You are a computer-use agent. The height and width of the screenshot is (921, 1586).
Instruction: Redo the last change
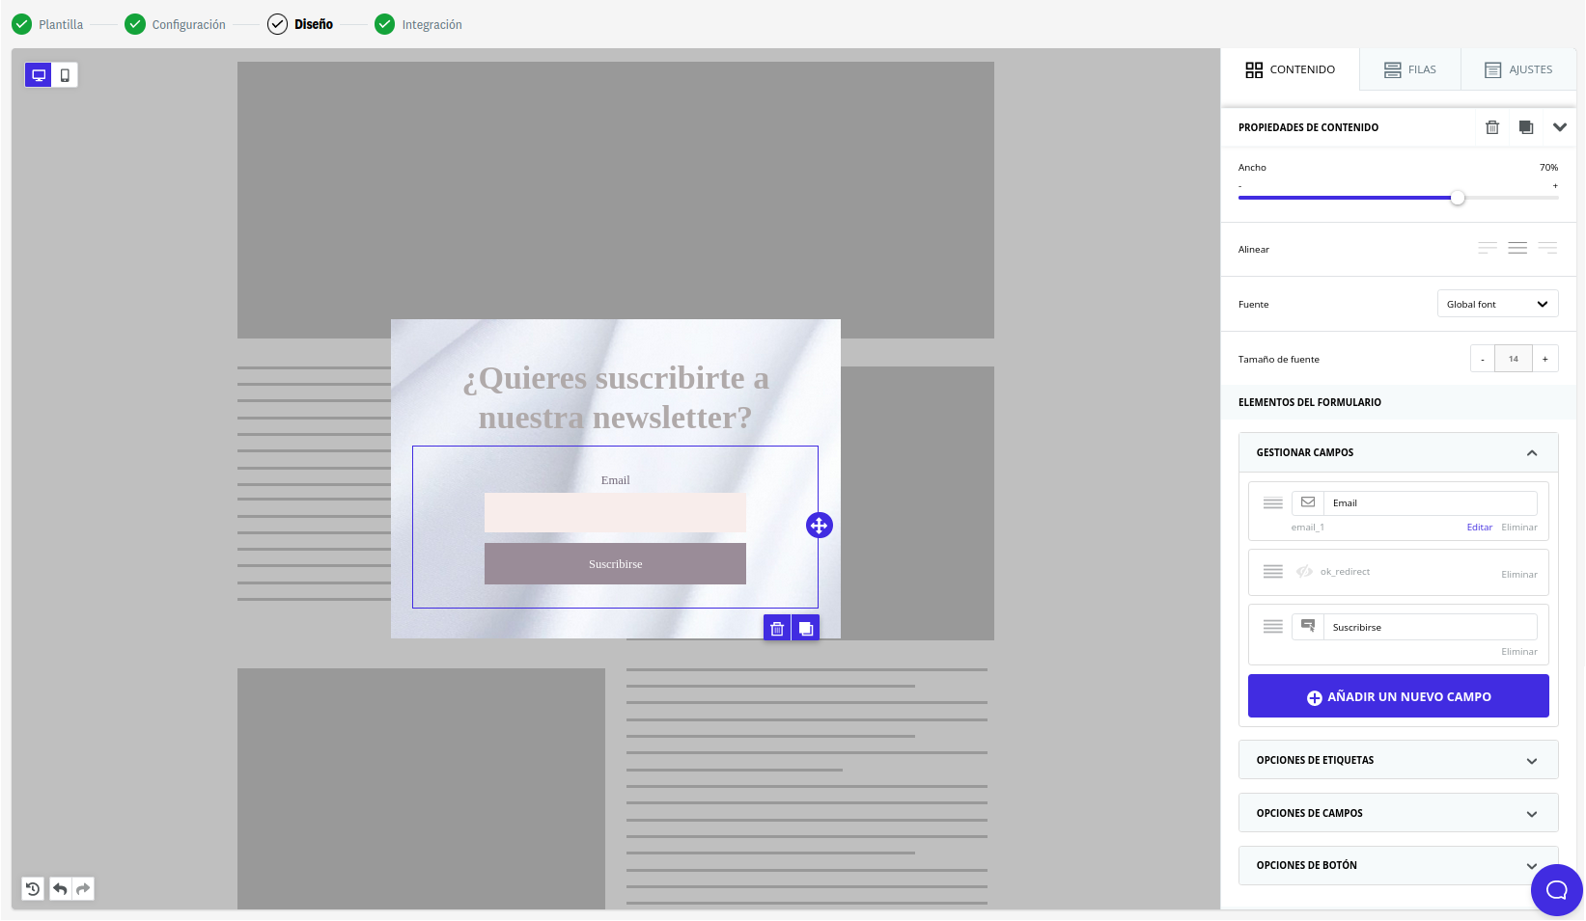[x=83, y=888]
